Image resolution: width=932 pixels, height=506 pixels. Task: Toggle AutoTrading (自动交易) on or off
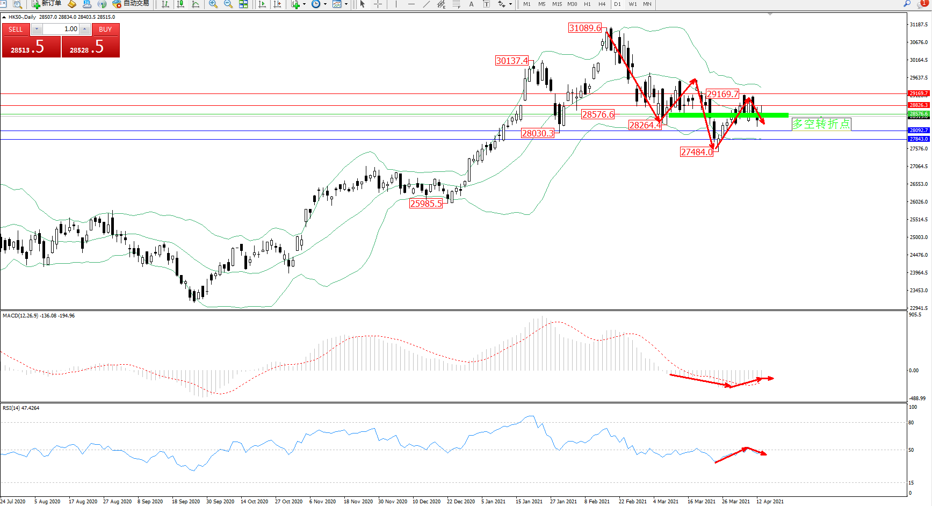pos(131,4)
